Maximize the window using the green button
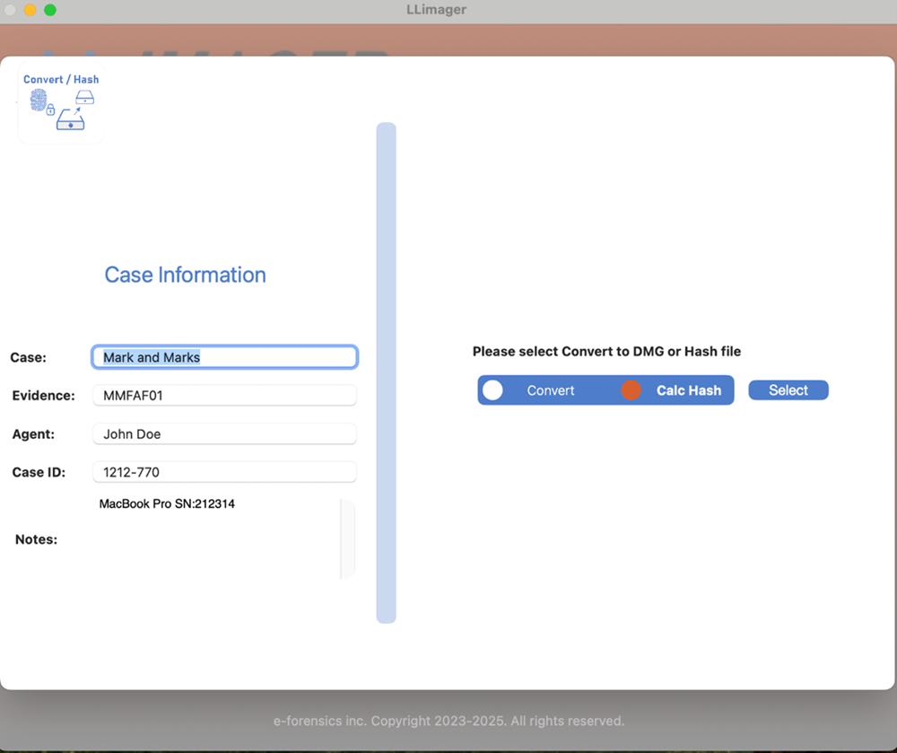This screenshot has height=753, width=897. point(49,10)
